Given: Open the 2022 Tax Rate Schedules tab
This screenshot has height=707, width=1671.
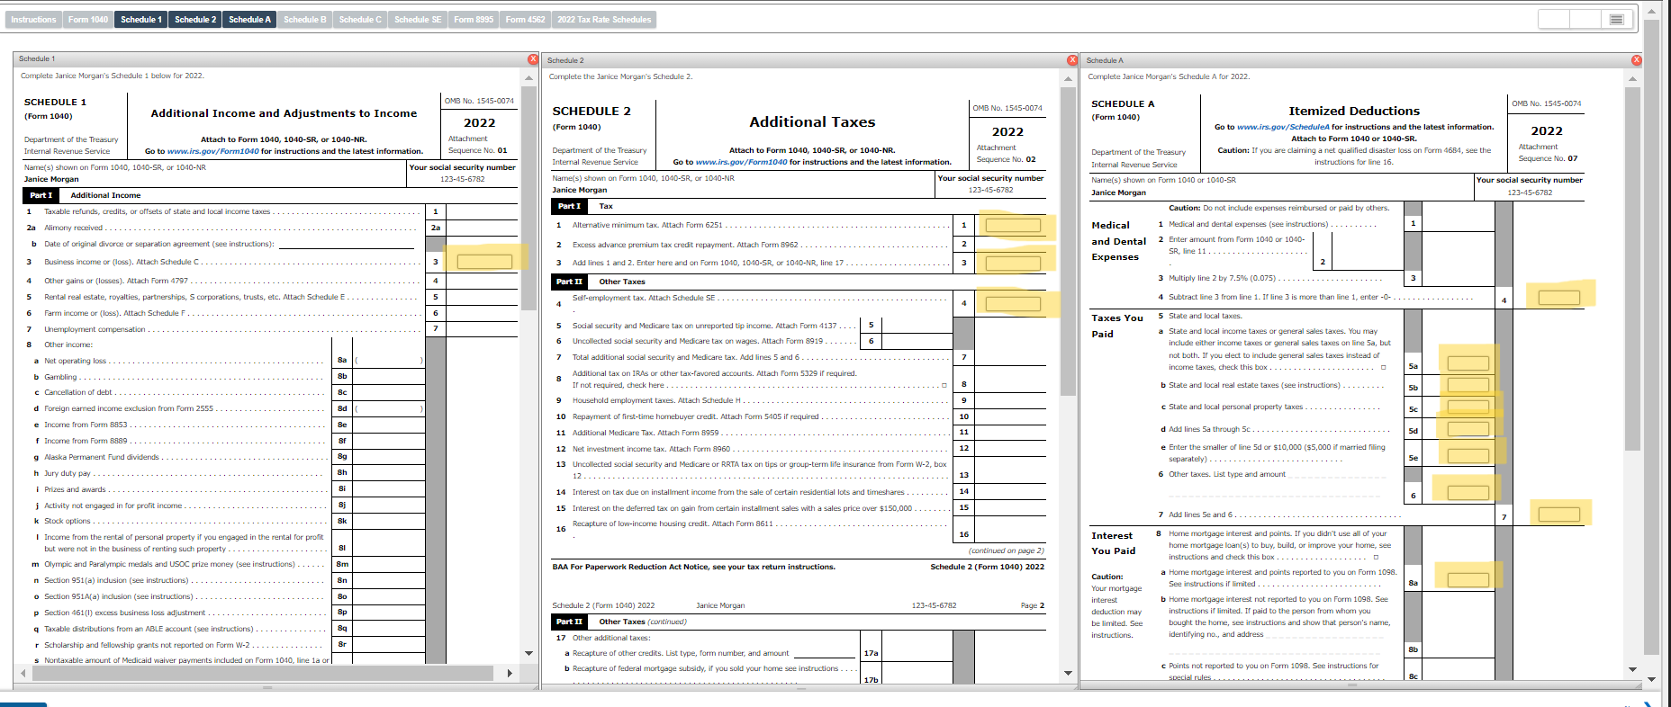Looking at the screenshot, I should tap(604, 19).
